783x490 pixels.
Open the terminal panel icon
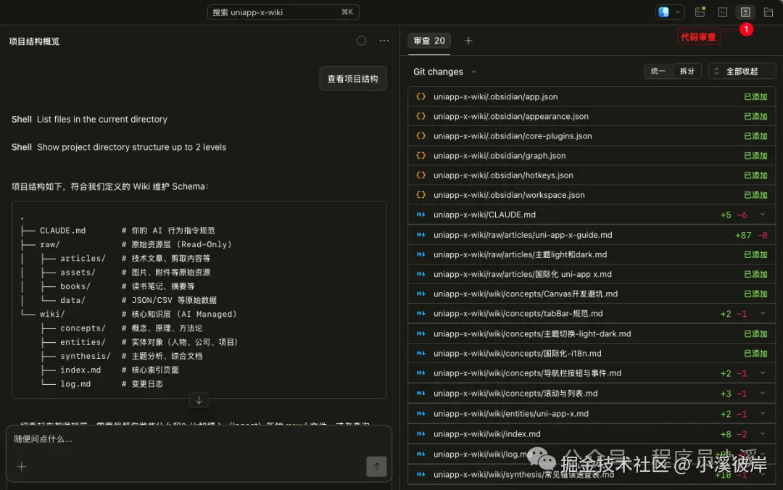(723, 12)
